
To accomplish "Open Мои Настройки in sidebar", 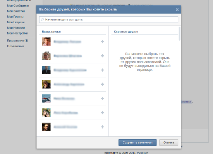I will 17,33.
